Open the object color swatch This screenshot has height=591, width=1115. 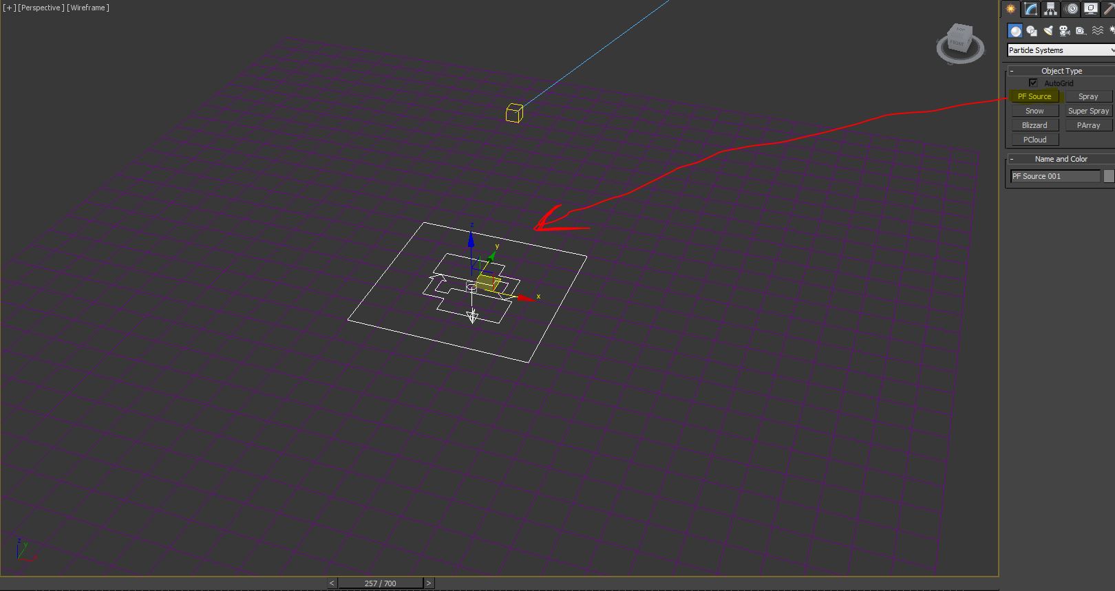(1109, 176)
